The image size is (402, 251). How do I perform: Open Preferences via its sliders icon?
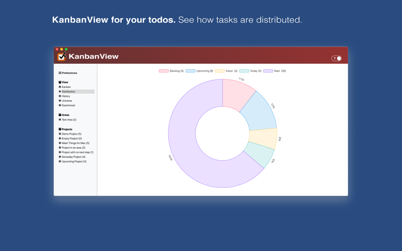(60, 73)
